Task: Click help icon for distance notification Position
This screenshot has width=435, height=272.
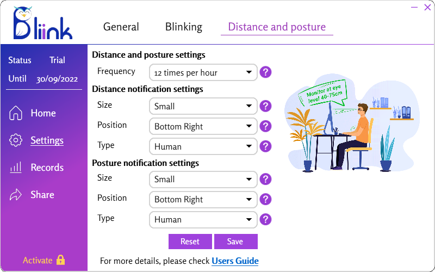Action: [x=265, y=126]
